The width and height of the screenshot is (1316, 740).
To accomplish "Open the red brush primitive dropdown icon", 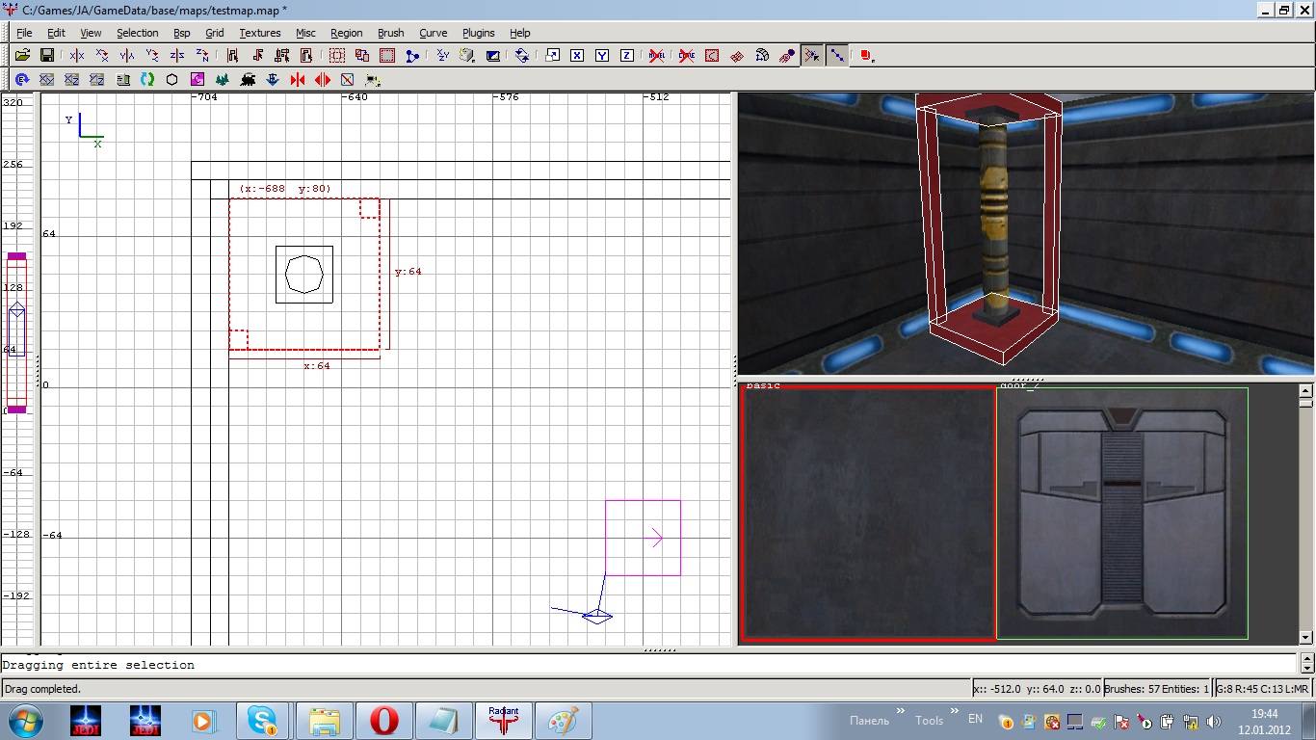I will tap(867, 56).
